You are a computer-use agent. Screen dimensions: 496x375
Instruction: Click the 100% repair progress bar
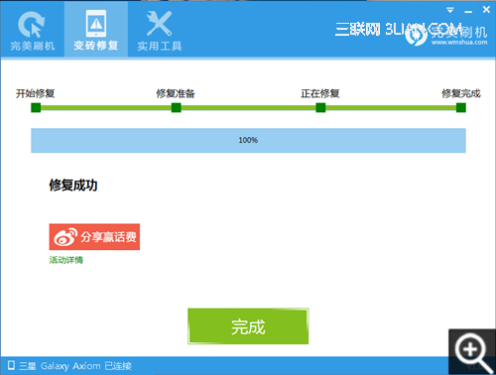pyautogui.click(x=248, y=141)
